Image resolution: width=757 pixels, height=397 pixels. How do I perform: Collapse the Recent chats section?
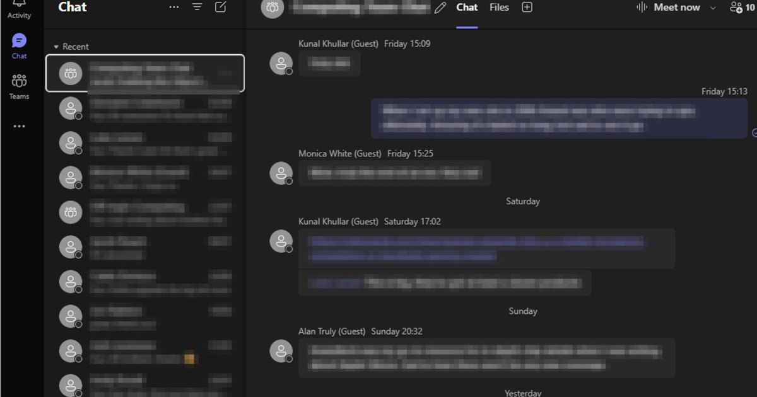click(56, 47)
